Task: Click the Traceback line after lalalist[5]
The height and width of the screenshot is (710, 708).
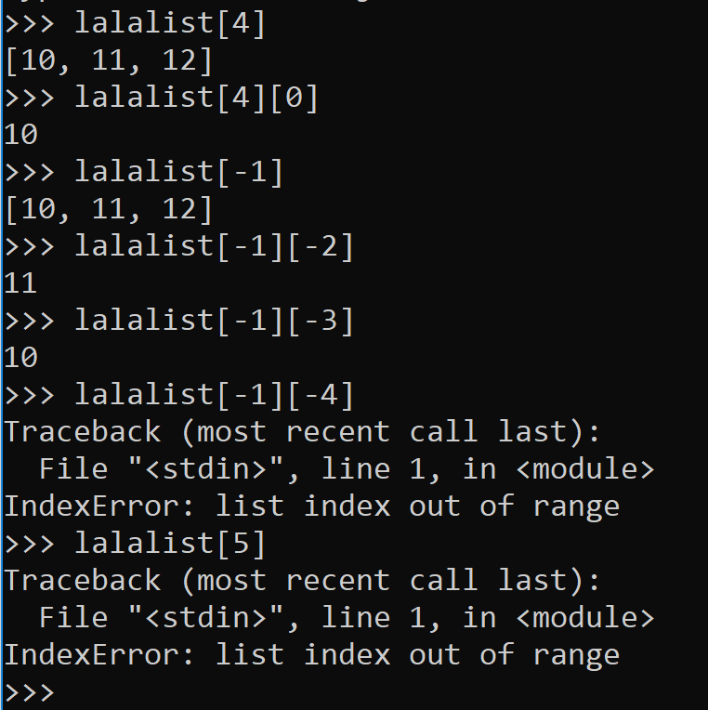Action: coord(302,581)
